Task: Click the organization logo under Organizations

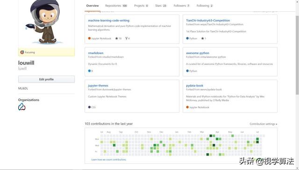Action: 22,107
